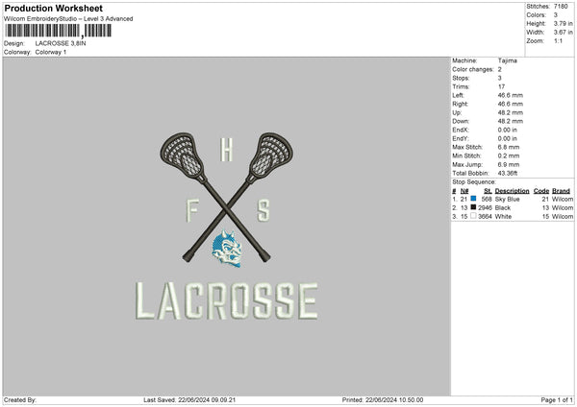Click the Stops value 3 in machine info
Viewport: 577px width, 407px height.
500,78
